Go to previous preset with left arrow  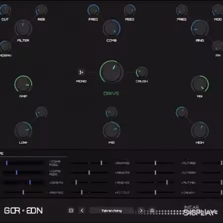pos(82,211)
